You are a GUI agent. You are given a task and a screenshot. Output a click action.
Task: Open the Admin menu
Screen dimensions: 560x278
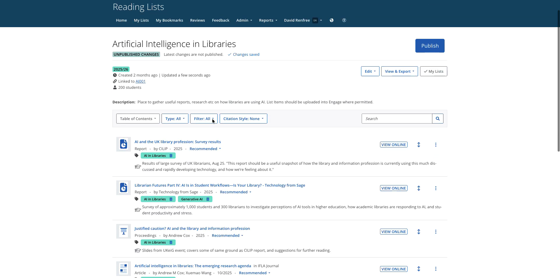click(x=244, y=20)
